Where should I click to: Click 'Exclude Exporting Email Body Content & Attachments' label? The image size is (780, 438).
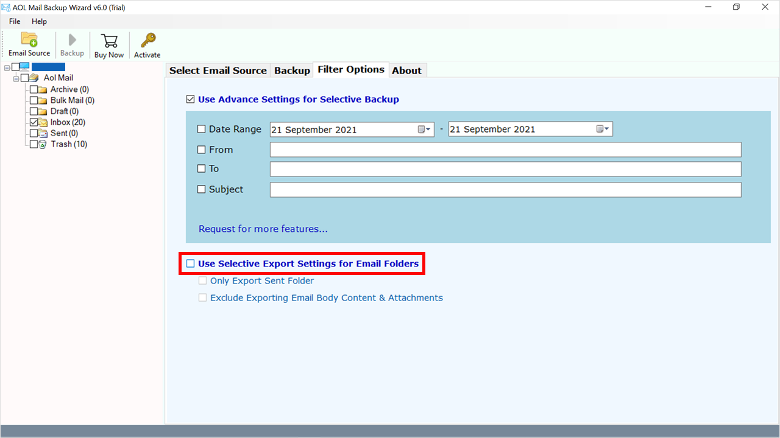coord(327,297)
